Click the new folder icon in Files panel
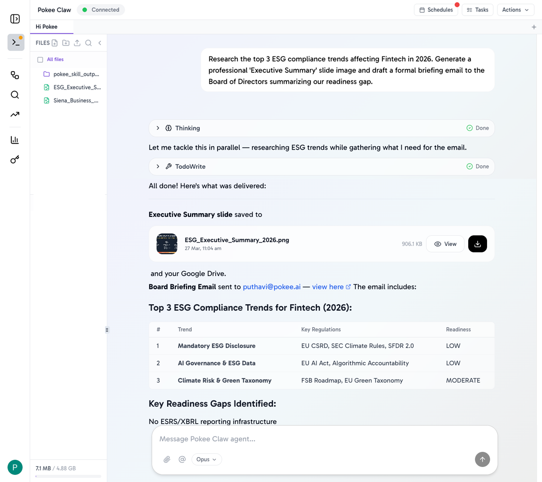The image size is (542, 482). click(66, 43)
